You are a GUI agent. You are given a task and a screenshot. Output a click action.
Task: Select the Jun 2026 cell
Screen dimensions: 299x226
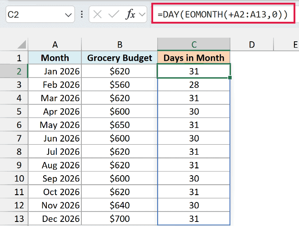coord(55,138)
